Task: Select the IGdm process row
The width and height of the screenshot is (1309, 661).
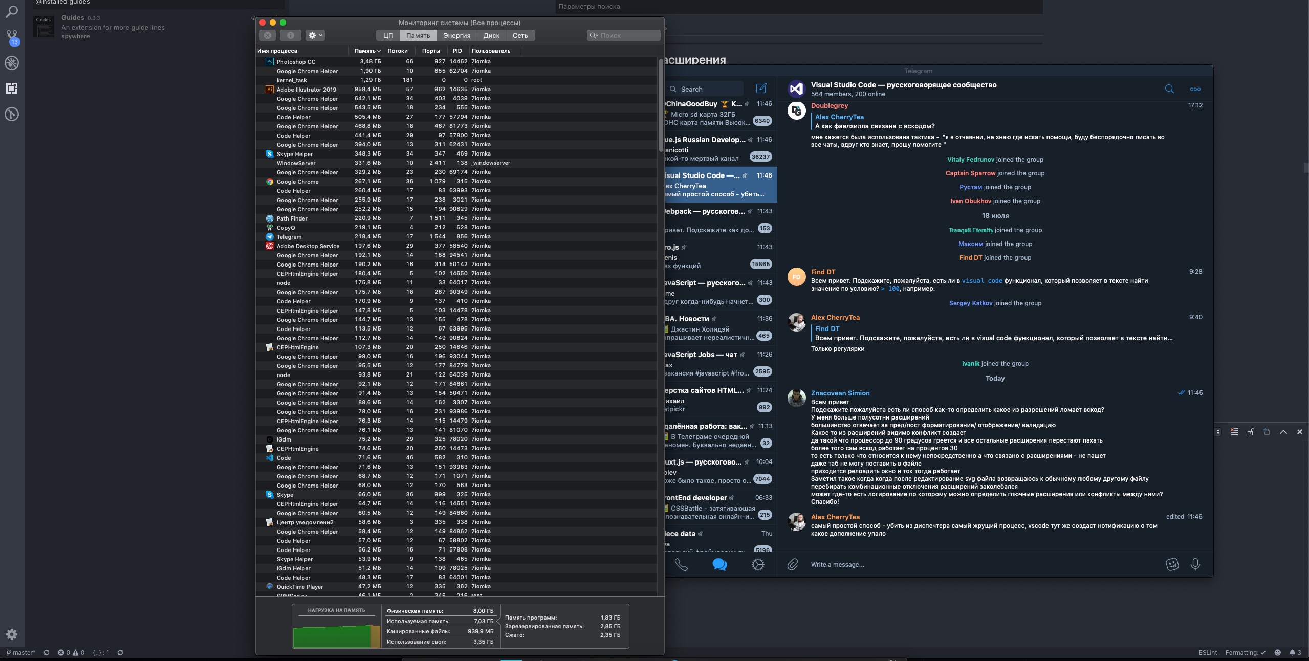Action: click(x=456, y=439)
